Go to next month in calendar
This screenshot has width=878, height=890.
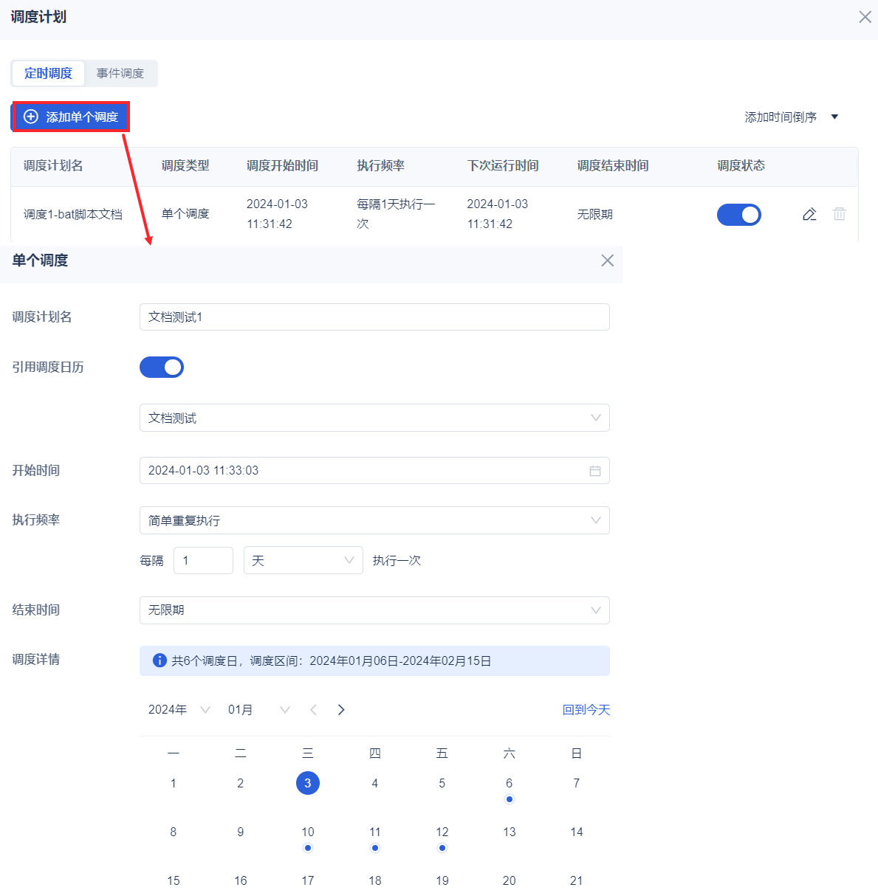tap(341, 710)
